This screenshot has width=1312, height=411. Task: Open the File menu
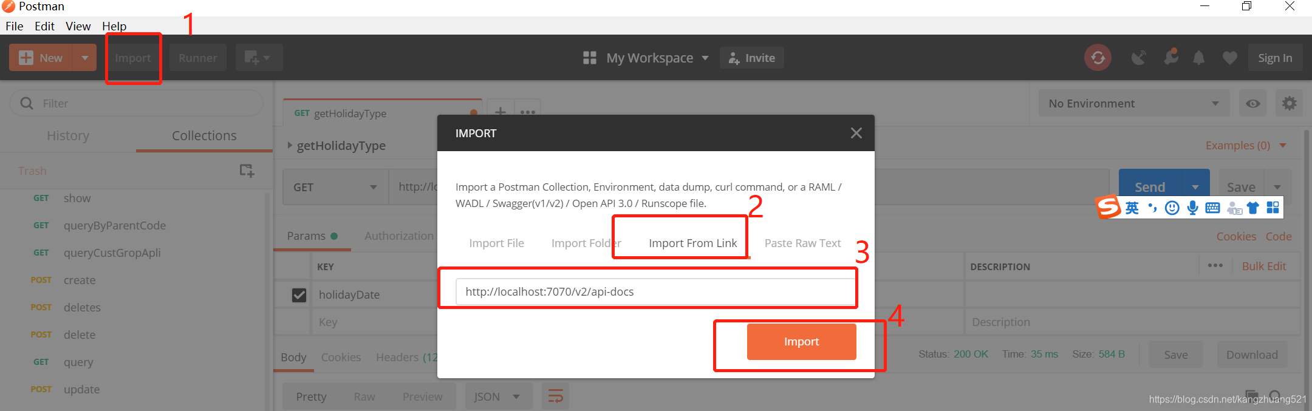point(14,26)
